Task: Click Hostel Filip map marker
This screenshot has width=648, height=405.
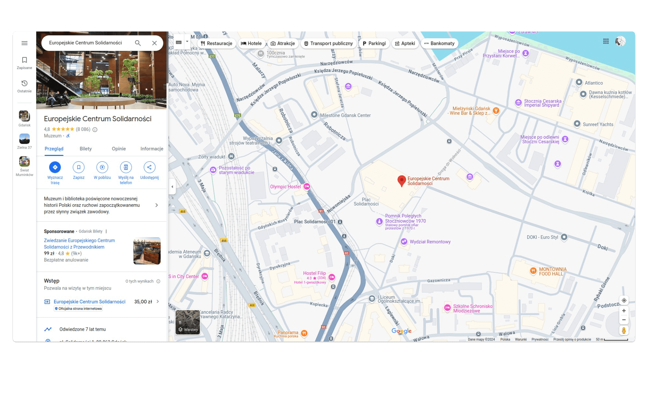Action: point(332,277)
